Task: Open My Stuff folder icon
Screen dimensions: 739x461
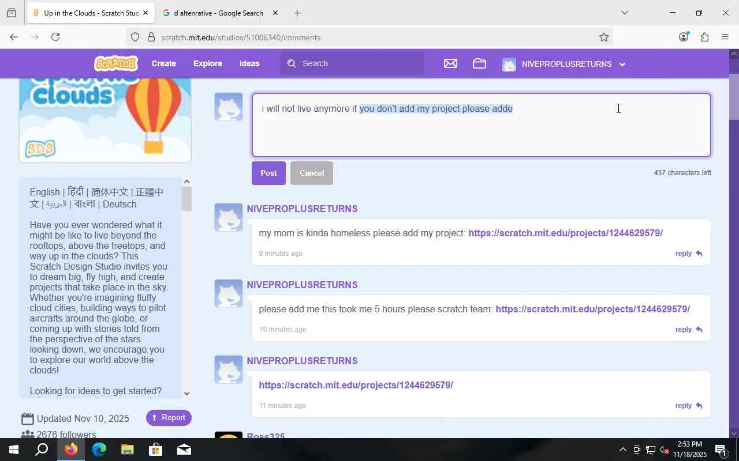Action: [x=479, y=63]
